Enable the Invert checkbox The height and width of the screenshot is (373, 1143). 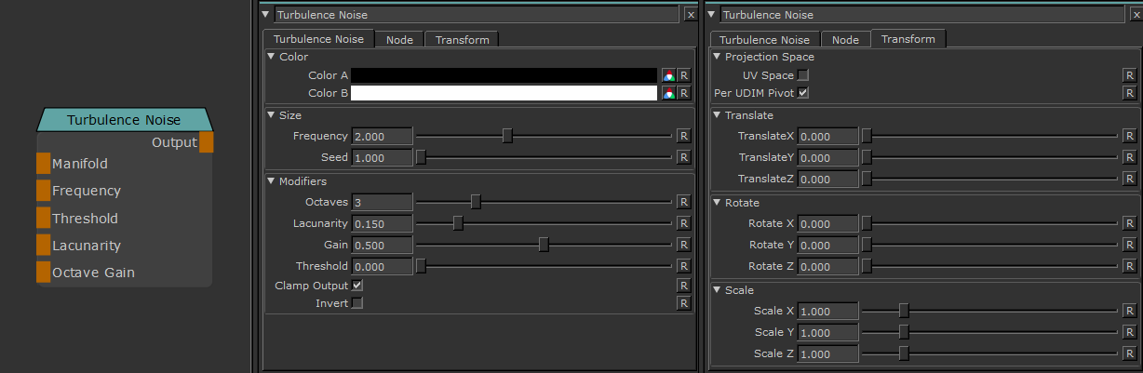pos(357,303)
